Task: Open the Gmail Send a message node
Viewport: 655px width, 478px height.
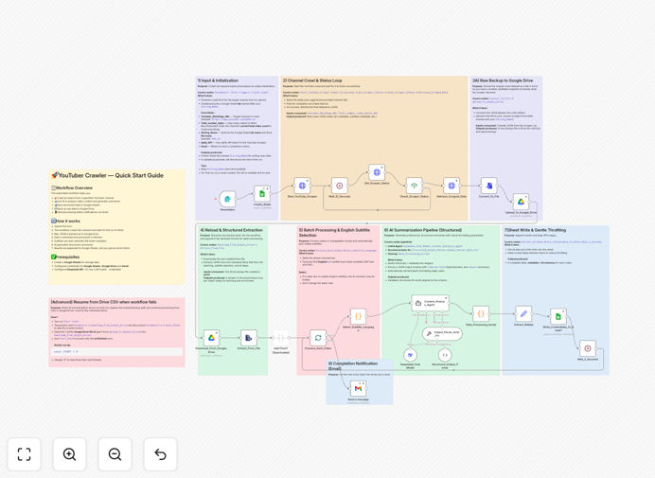Action: pyautogui.click(x=358, y=389)
